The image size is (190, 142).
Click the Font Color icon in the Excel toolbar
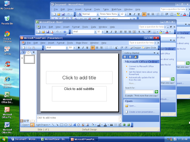click(167, 32)
